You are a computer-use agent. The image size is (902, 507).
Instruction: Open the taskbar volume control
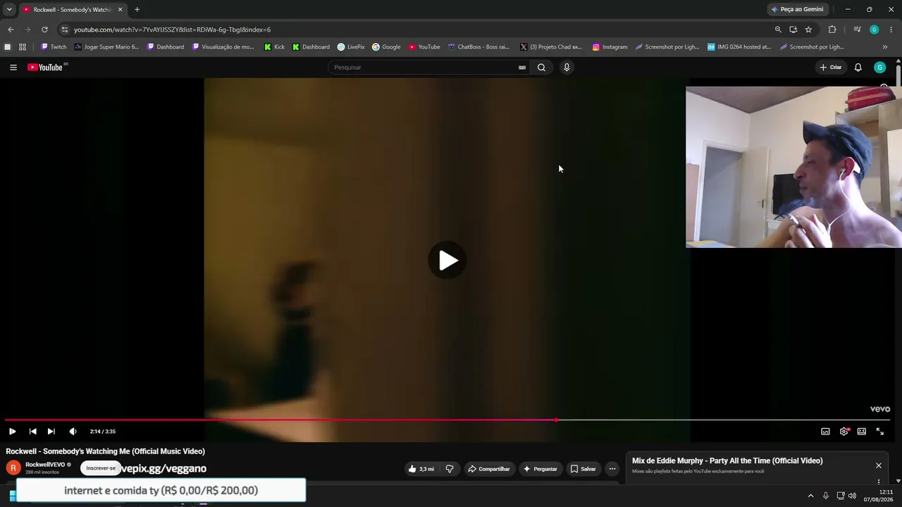[x=852, y=496]
